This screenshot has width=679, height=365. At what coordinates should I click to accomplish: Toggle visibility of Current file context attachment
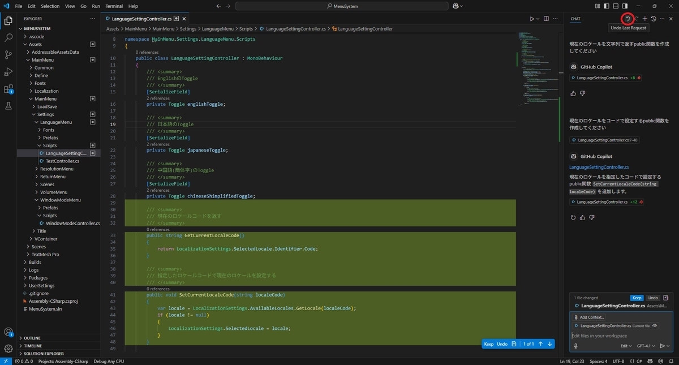click(x=654, y=325)
